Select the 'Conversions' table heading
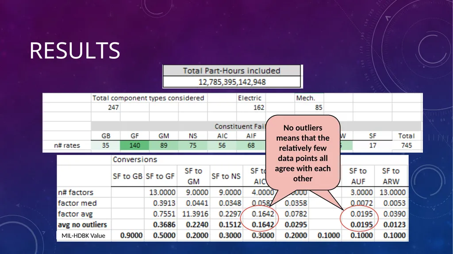The image size is (453, 254). (x=135, y=159)
